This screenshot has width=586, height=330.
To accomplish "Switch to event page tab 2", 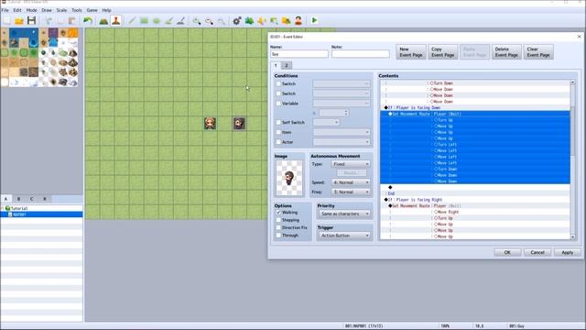I will [287, 65].
